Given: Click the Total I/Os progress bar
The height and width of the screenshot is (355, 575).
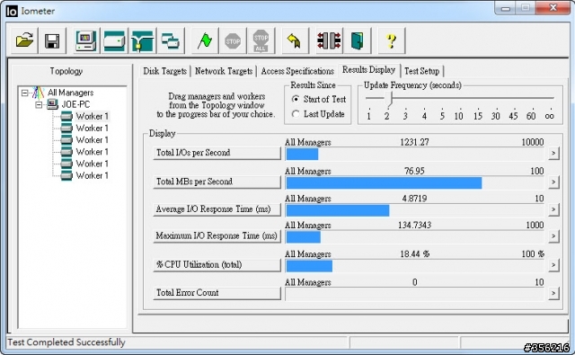Looking at the screenshot, I should click(415, 154).
